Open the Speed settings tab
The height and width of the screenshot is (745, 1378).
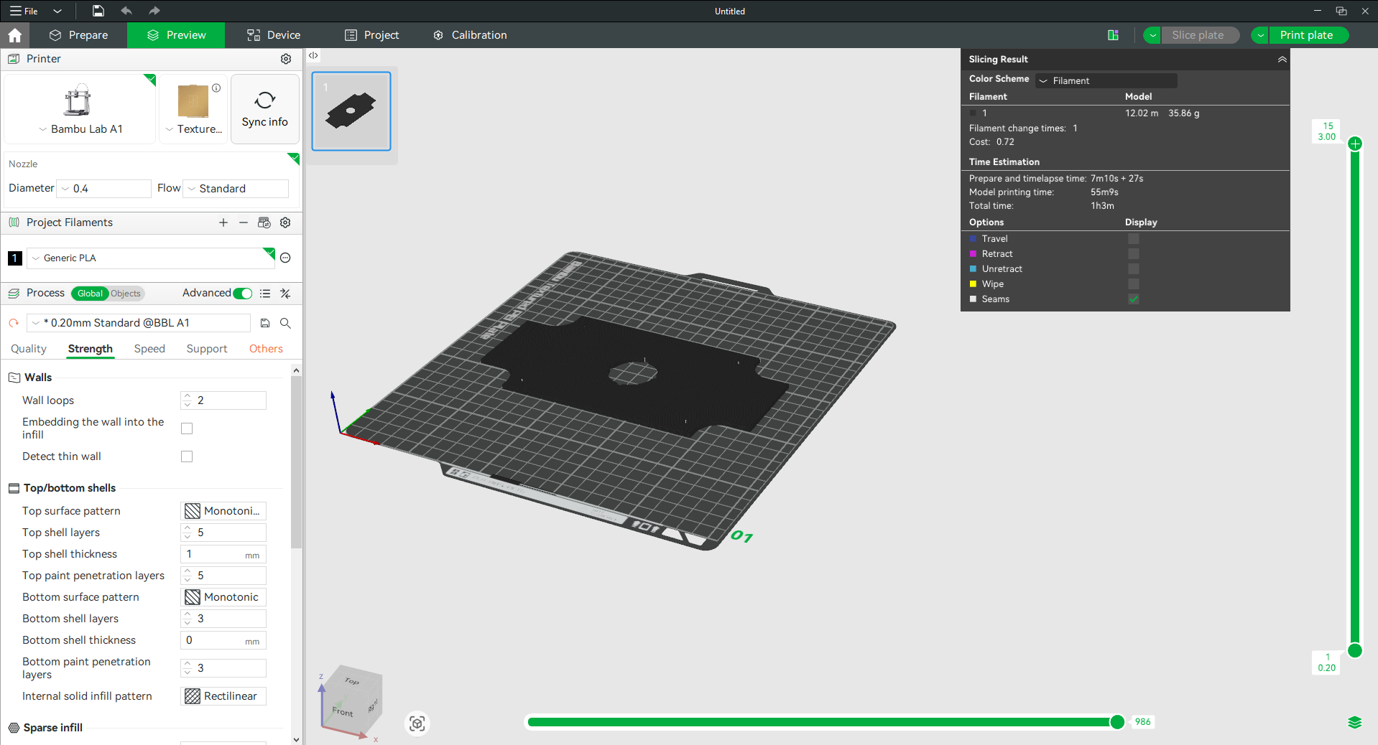[149, 349]
